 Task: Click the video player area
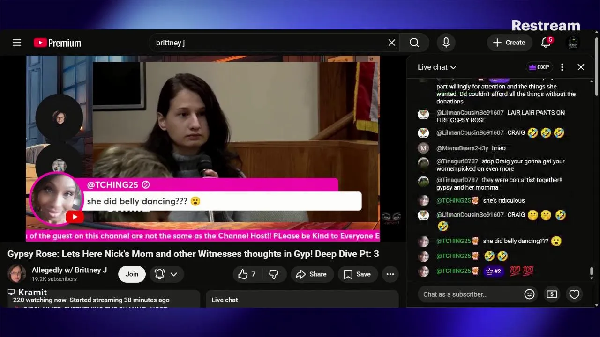(202, 148)
